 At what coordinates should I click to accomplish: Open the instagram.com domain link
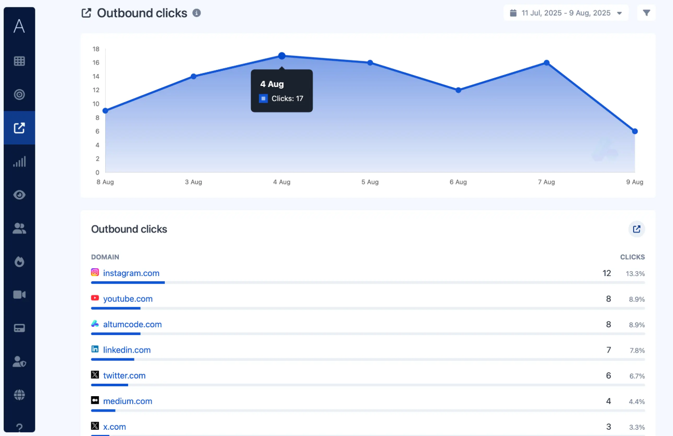(131, 273)
